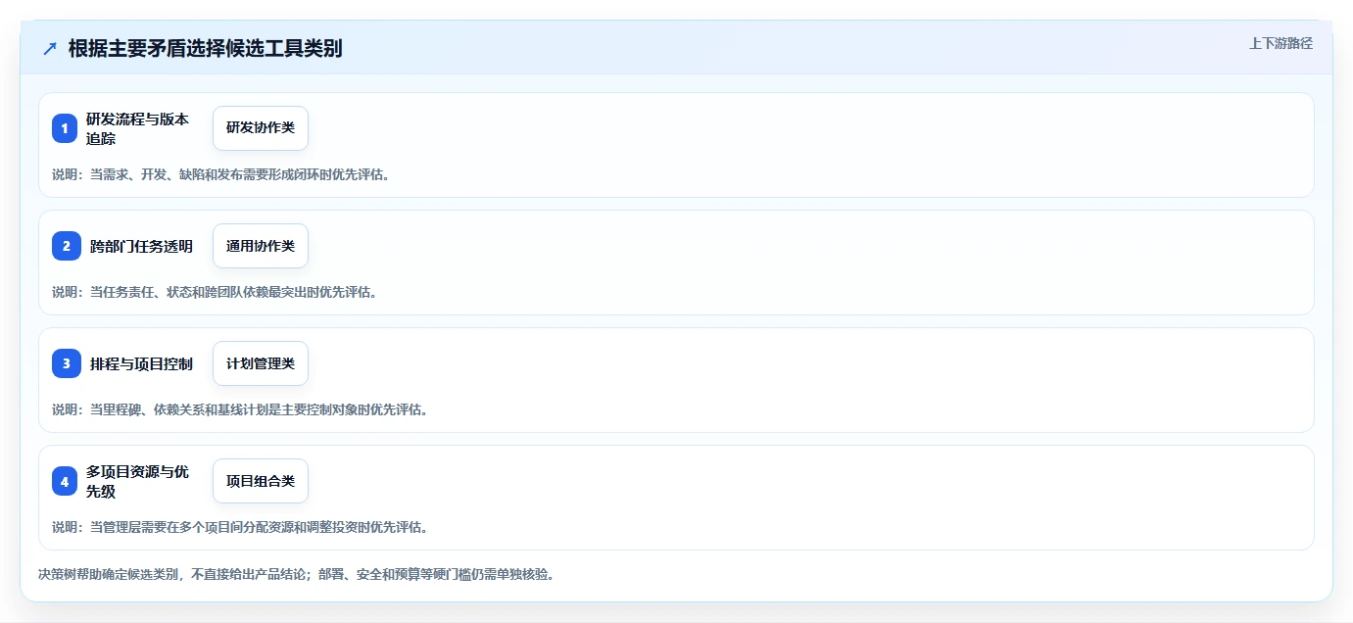Click description about 里程碑、依赖关系和基线计划
1353x623 pixels.
(240, 409)
